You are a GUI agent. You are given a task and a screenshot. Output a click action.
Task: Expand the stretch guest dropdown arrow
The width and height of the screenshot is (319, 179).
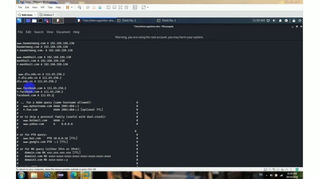[x=148, y=7]
